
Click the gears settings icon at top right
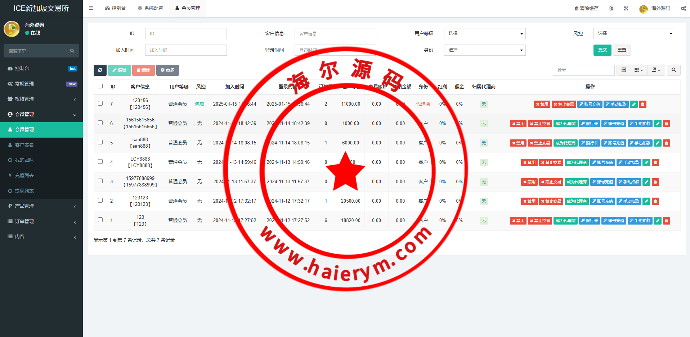(683, 8)
